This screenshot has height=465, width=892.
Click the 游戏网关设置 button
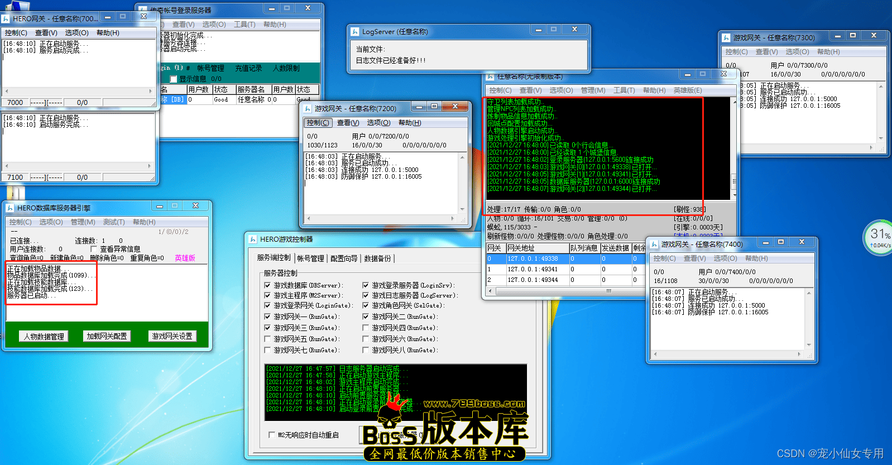tap(172, 336)
